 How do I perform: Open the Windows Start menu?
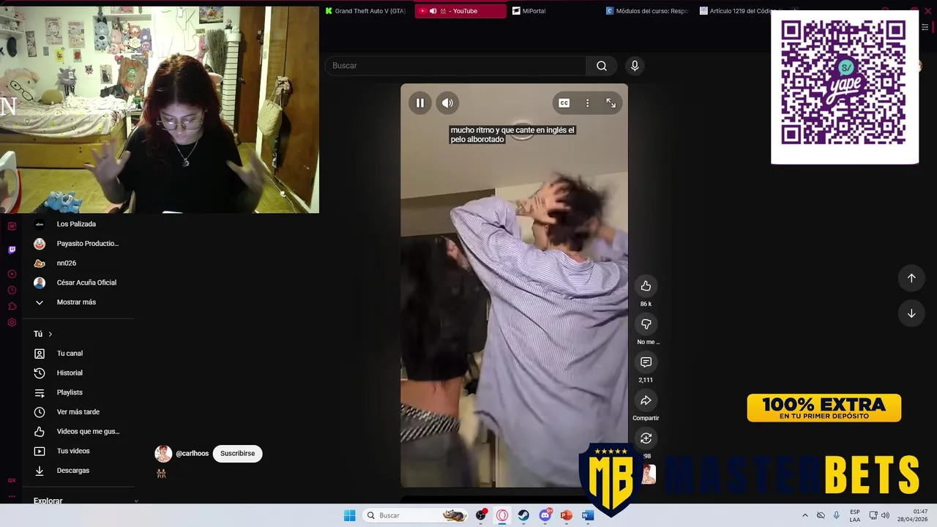click(x=350, y=515)
